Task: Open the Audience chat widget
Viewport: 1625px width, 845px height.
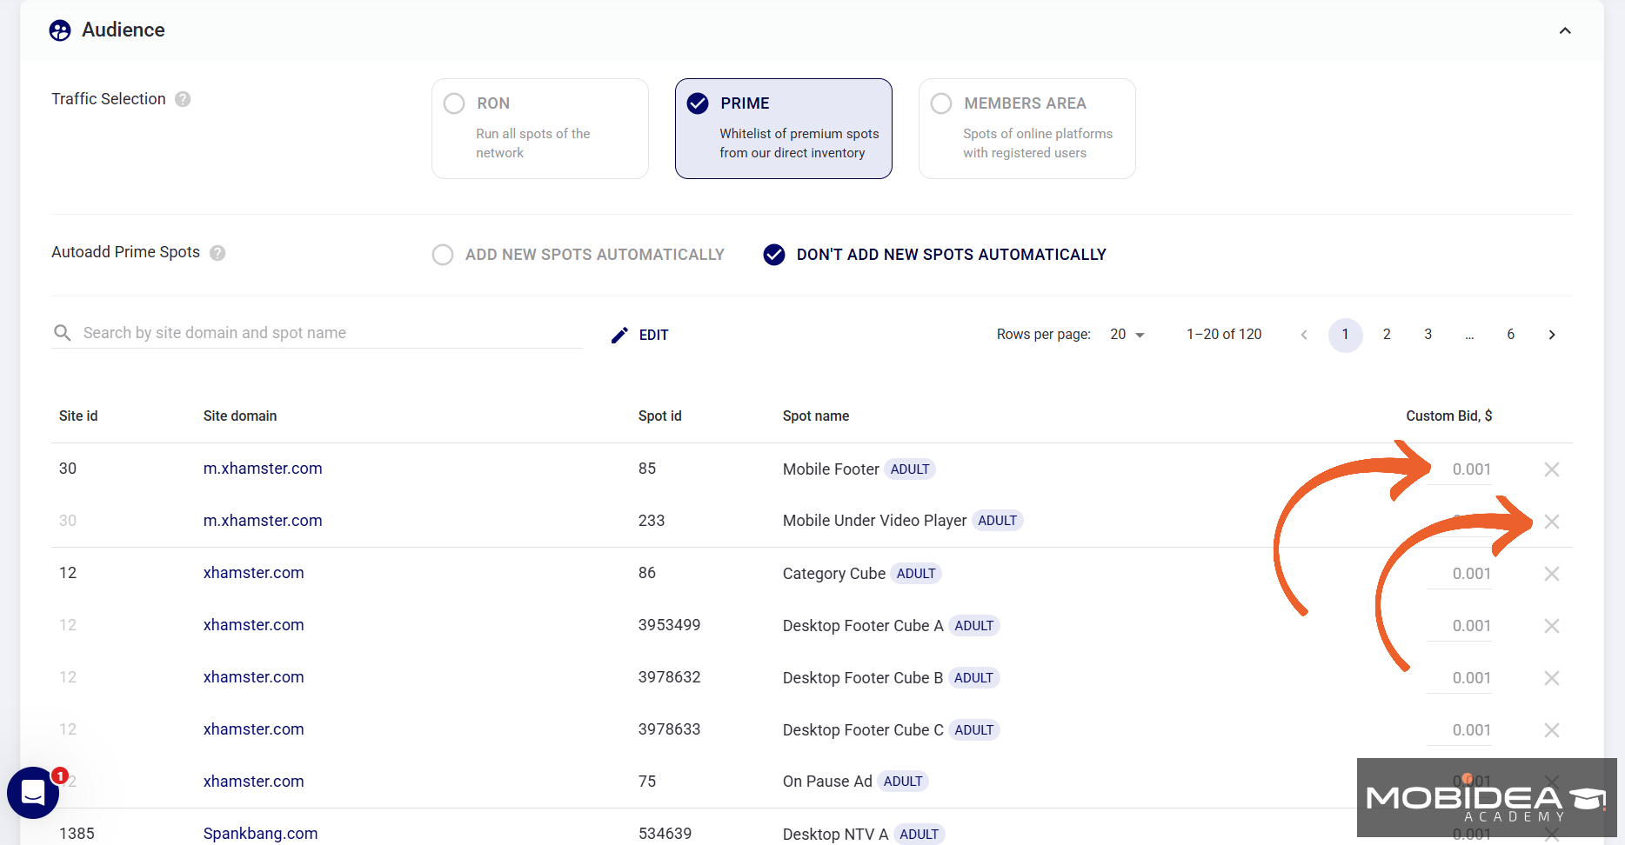Action: click(32, 792)
